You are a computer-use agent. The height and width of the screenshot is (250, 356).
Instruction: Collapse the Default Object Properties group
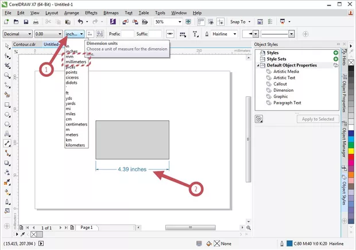click(x=258, y=65)
